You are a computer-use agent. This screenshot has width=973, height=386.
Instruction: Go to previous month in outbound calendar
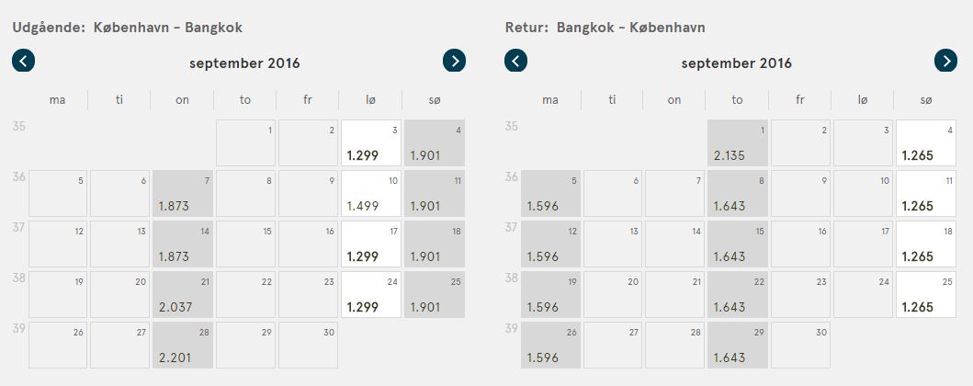[x=24, y=62]
